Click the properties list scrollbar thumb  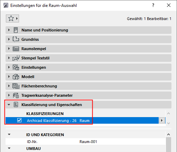(168, 144)
